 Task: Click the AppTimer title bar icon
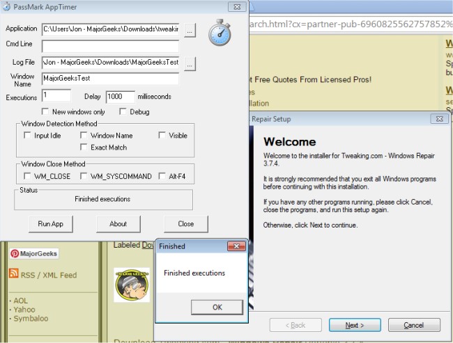tap(6, 6)
